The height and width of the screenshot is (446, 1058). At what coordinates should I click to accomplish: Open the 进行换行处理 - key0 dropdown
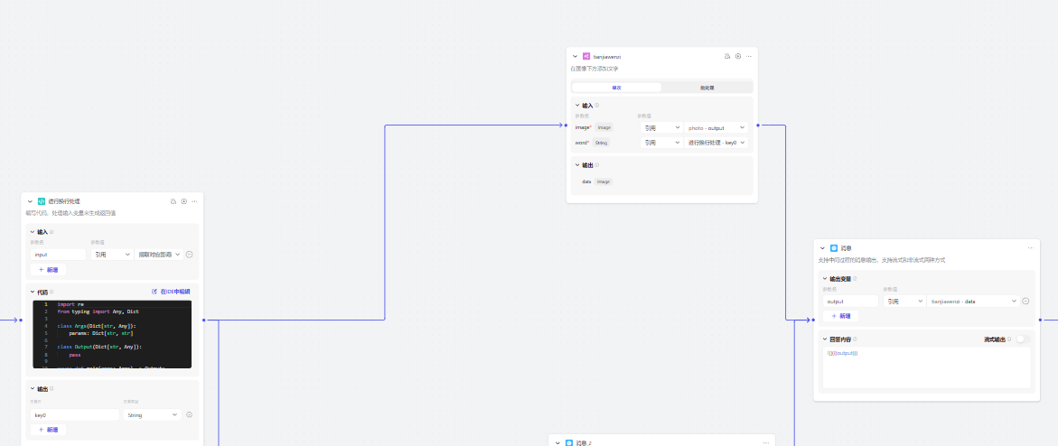coord(716,143)
